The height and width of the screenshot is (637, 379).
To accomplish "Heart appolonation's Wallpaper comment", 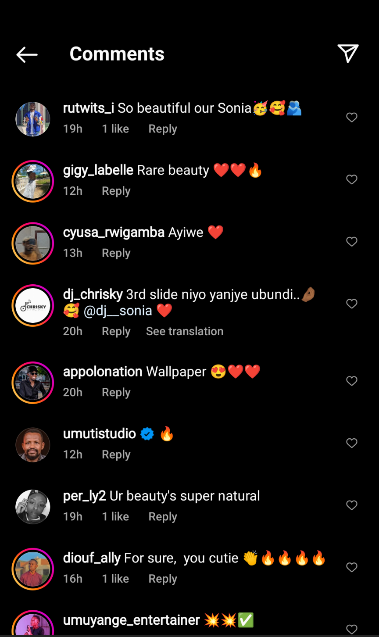I will point(352,381).
